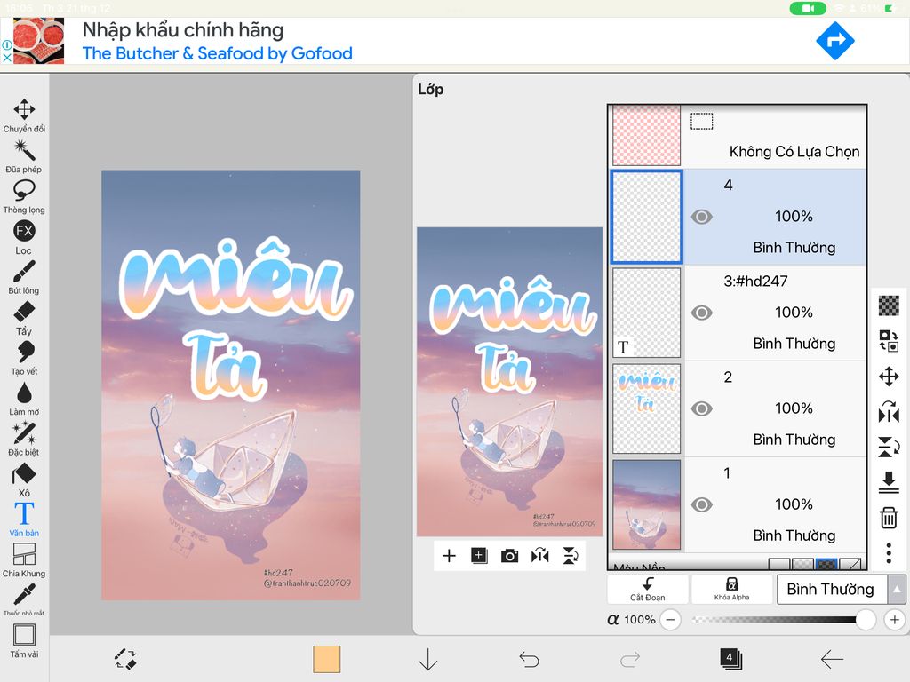The height and width of the screenshot is (682, 910).
Task: Select the Tẩy eraser tool
Action: click(24, 318)
